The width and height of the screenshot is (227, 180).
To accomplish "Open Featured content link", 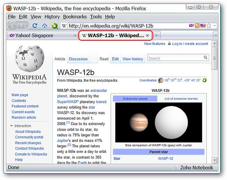I will coord(25,106).
